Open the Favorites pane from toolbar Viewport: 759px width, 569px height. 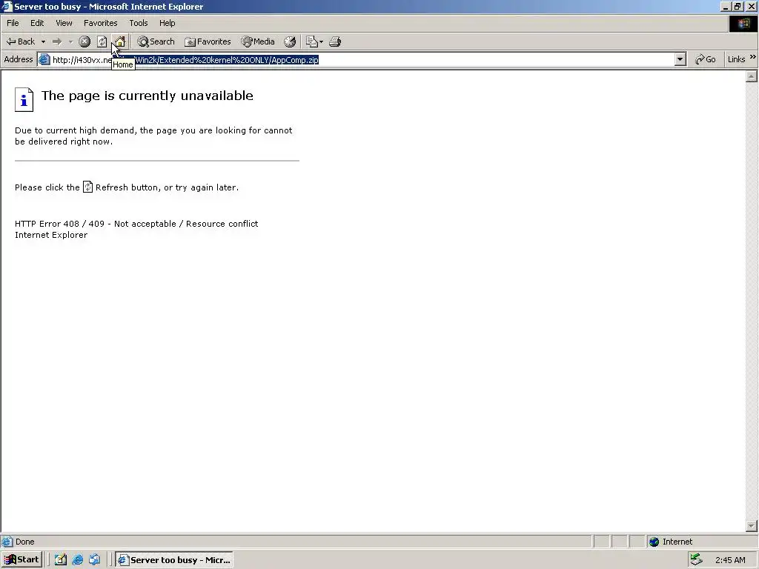point(208,41)
